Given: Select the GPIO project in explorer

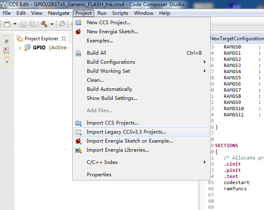Looking at the screenshot, I should (x=39, y=48).
